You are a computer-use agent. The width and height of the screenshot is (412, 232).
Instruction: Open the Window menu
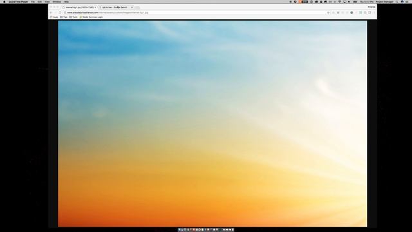(x=57, y=1)
